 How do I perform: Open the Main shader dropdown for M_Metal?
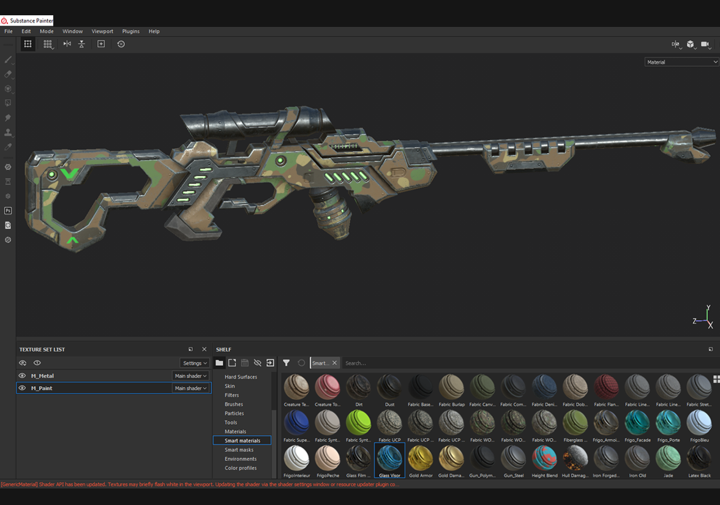point(191,375)
